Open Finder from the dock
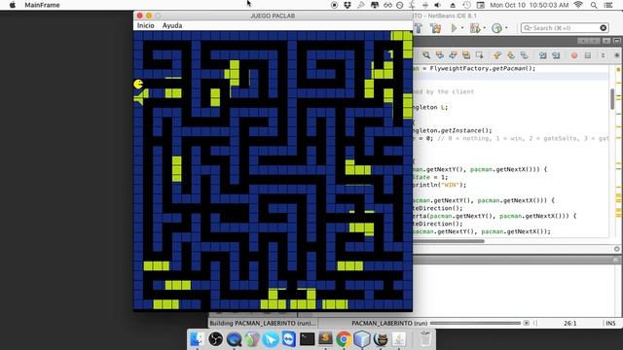Image resolution: width=623 pixels, height=350 pixels. coord(197,339)
